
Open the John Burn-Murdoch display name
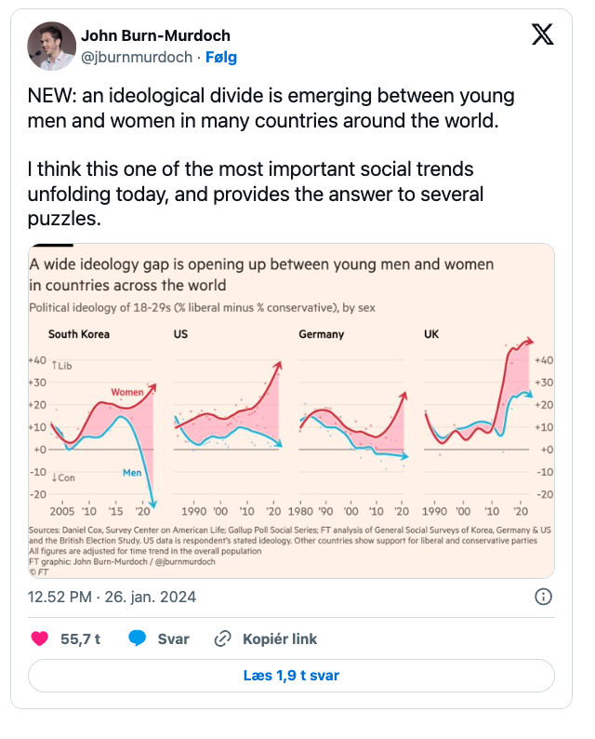[x=155, y=36]
